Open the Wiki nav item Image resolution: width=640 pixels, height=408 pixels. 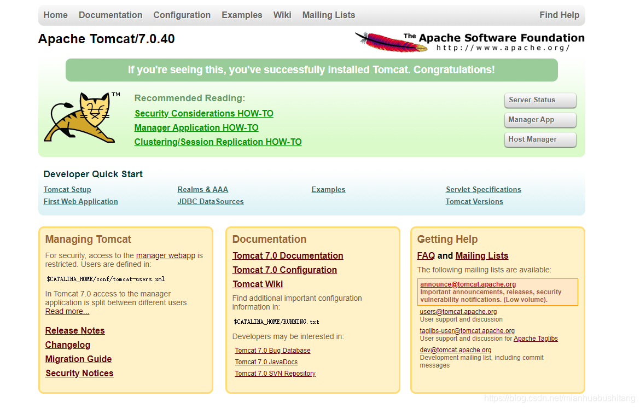pyautogui.click(x=282, y=15)
